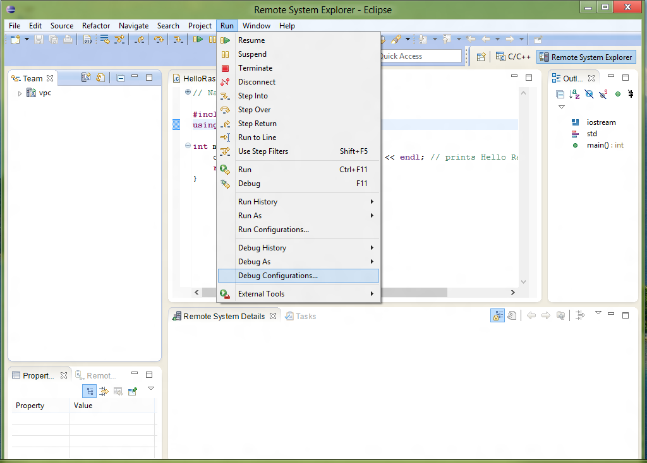This screenshot has height=463, width=647.
Task: Open the marker tool dropdown arrow
Action: pos(408,40)
